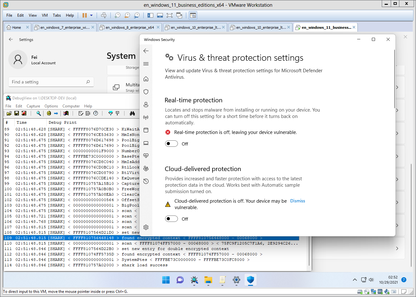Turn on the Real-time protection switch
416x297 pixels.
tap(171, 144)
